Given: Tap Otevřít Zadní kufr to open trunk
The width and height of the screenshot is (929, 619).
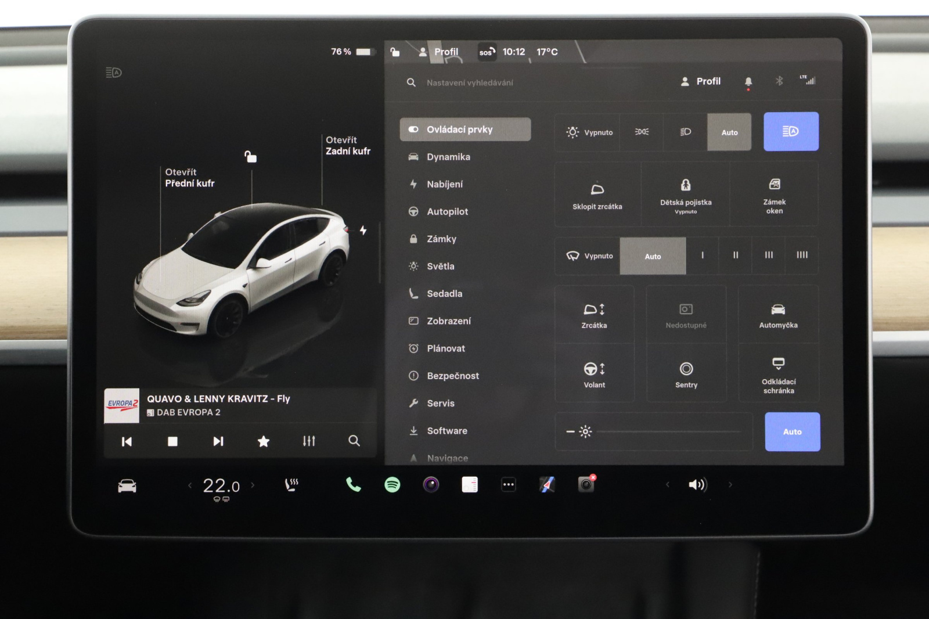Looking at the screenshot, I should 347,146.
